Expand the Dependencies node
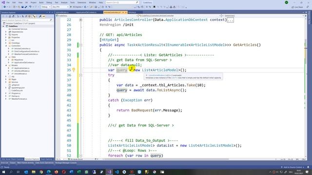This screenshot has height=175, width=312. 6,32
